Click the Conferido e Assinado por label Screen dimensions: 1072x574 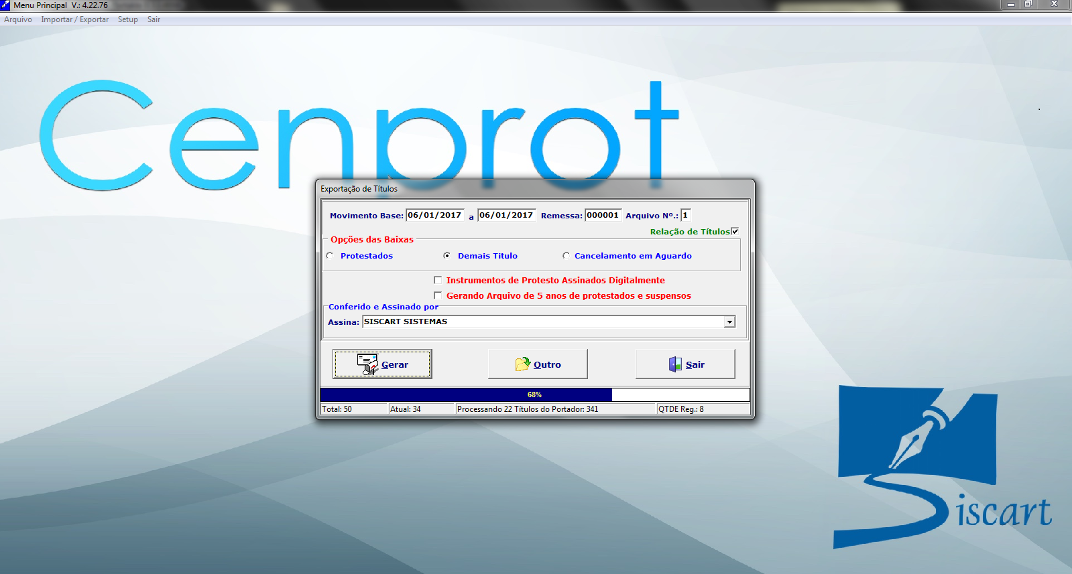[x=383, y=307]
